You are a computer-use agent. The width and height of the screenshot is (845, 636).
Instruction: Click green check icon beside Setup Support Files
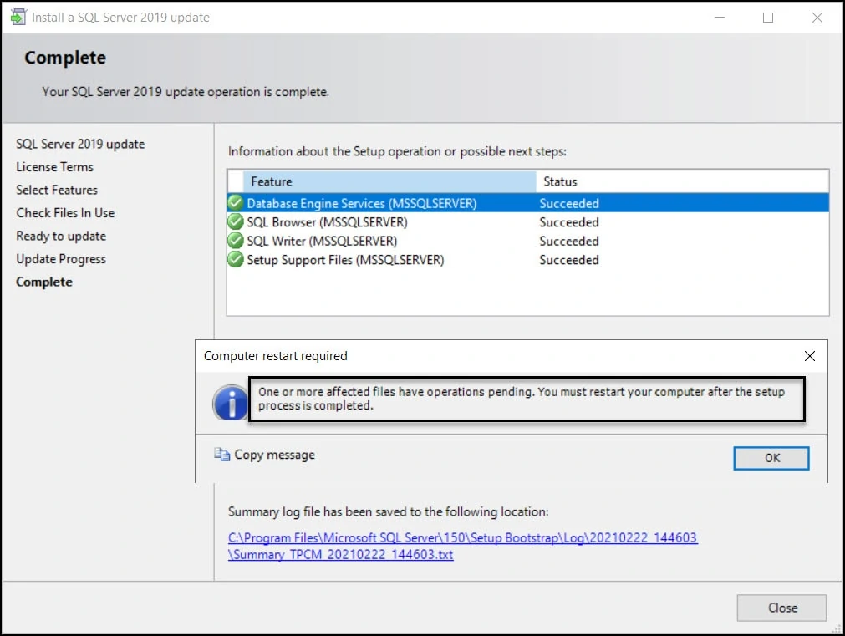[x=236, y=260]
